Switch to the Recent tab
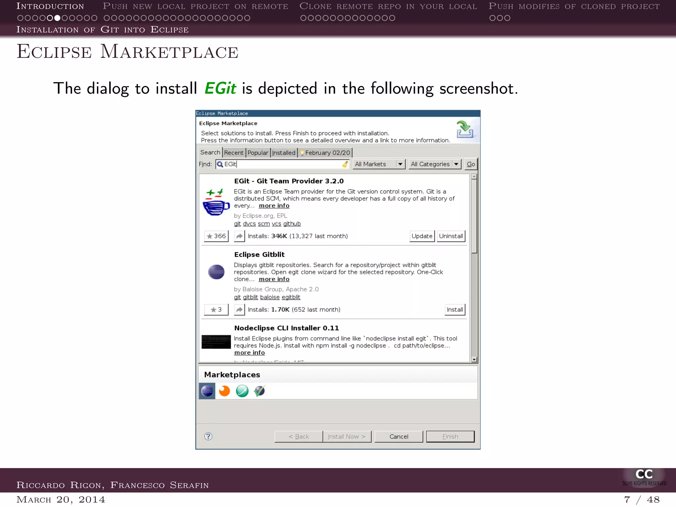This screenshot has height=507, width=676. pyautogui.click(x=234, y=153)
